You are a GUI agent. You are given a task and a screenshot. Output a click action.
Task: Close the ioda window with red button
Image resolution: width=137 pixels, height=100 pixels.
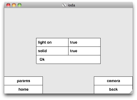(8, 5)
